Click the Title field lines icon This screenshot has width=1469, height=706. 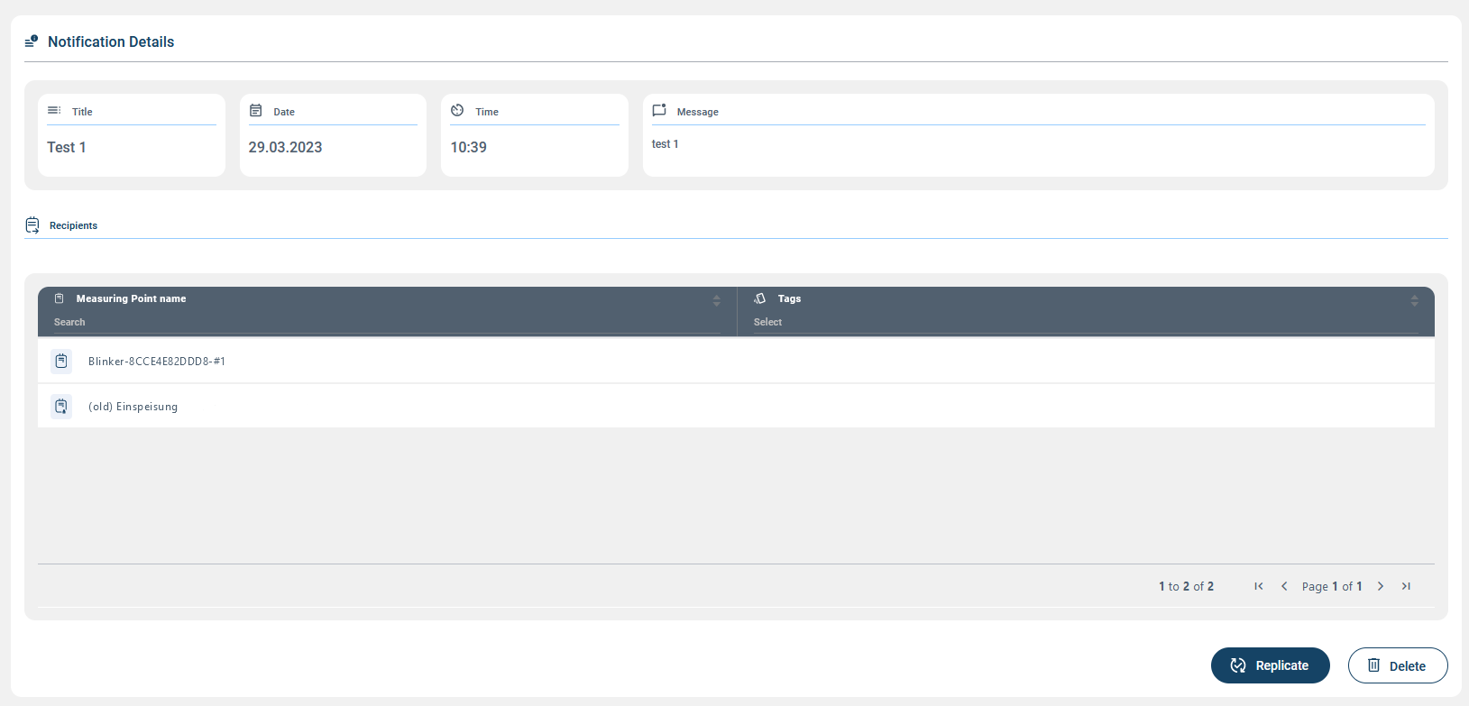tap(54, 110)
